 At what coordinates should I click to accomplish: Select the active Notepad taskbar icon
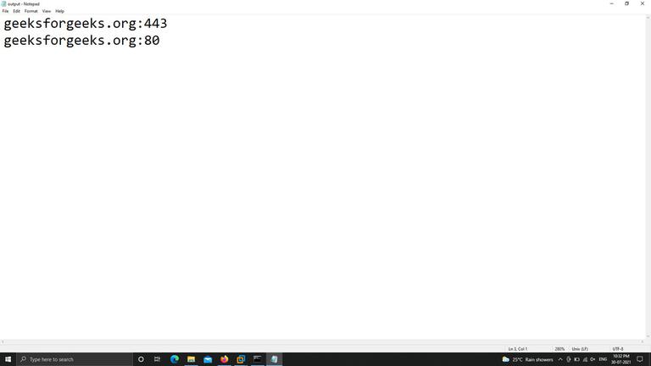point(274,359)
